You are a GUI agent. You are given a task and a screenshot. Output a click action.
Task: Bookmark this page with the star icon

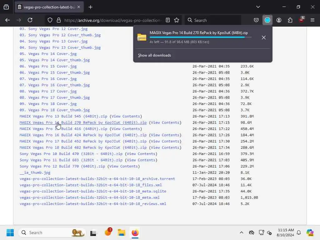pos(177,20)
